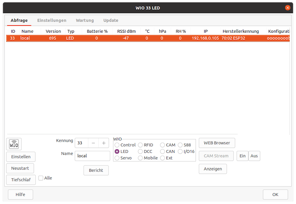Go to the Update tab

pos(111,20)
